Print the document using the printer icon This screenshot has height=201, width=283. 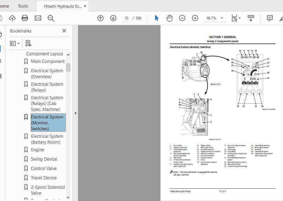click(x=25, y=18)
